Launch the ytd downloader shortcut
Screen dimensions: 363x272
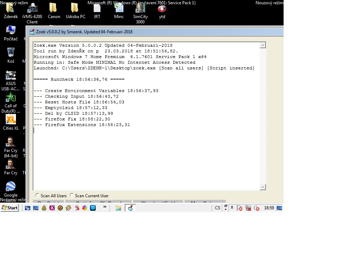tap(162, 10)
